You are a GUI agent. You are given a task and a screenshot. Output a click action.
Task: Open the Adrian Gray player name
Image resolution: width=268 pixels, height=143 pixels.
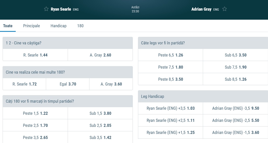(x=201, y=9)
